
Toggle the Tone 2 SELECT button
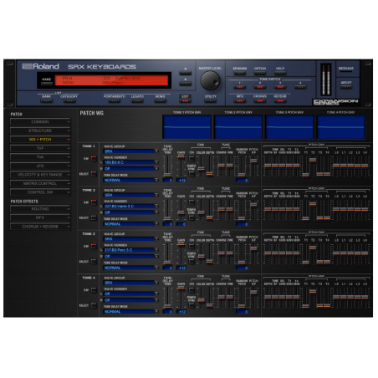(x=94, y=217)
